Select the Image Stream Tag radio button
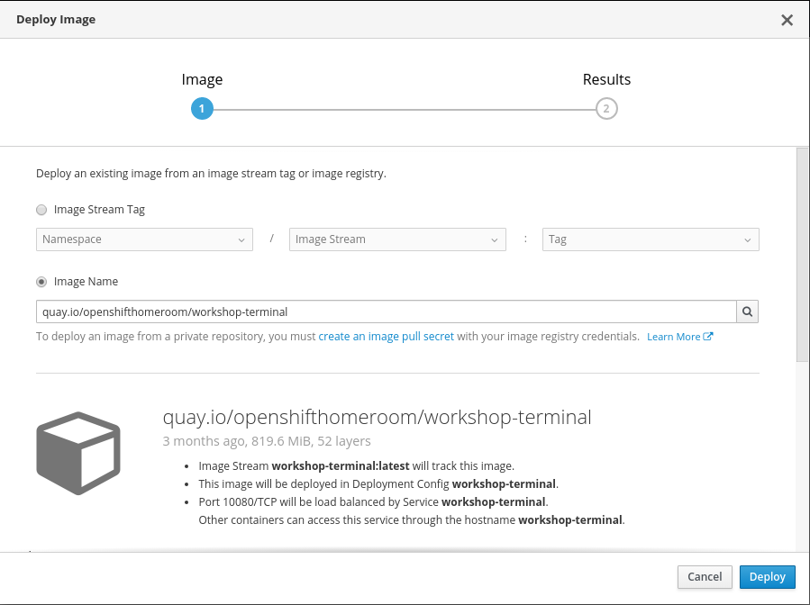 pos(41,210)
